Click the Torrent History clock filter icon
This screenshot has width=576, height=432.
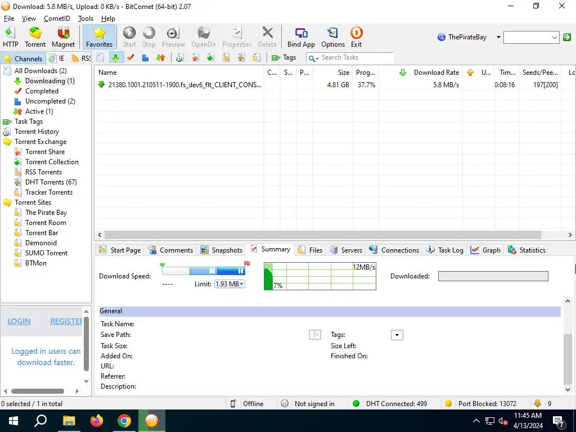click(179, 58)
